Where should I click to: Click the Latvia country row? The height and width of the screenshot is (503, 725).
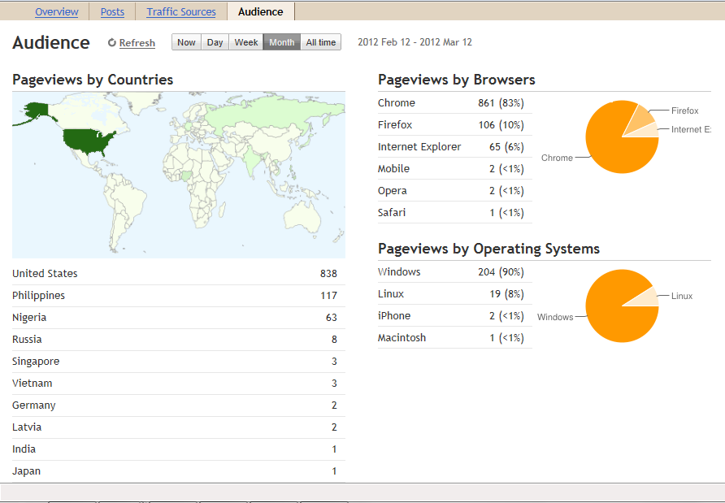coord(179,427)
